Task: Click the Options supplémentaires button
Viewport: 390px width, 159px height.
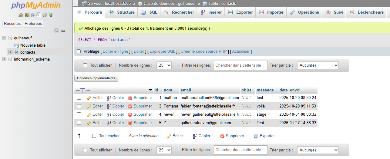Action: tap(96, 78)
